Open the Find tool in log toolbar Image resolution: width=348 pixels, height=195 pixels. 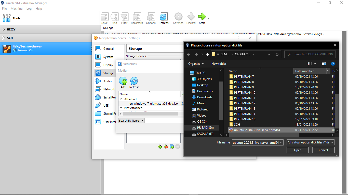point(114,19)
